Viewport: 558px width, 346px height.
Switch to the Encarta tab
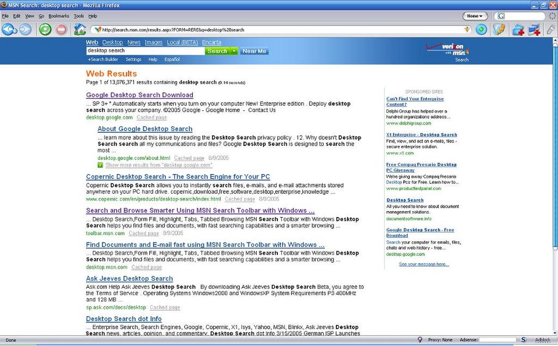211,42
